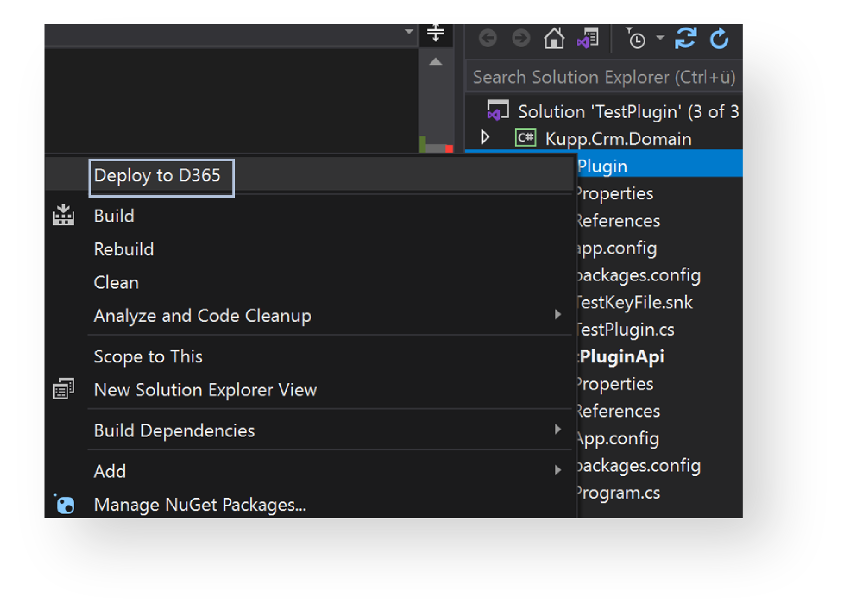This screenshot has height=616, width=844.
Task: Click the NuGet icon in the context menu
Action: [x=64, y=504]
